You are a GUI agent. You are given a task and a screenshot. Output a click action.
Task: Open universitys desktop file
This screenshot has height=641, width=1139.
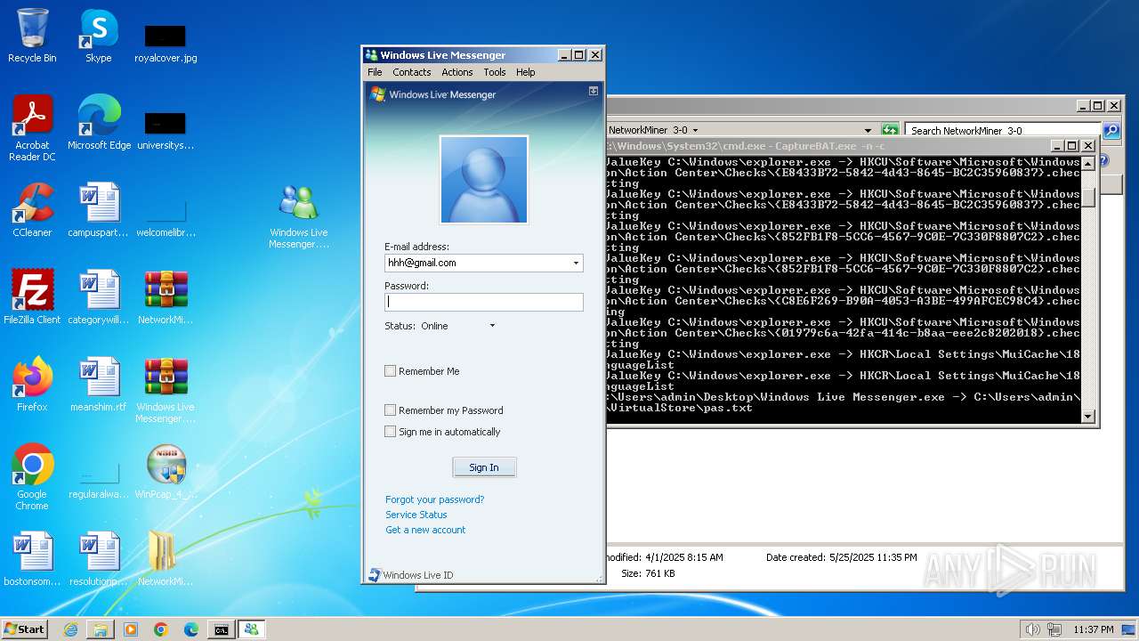click(166, 130)
